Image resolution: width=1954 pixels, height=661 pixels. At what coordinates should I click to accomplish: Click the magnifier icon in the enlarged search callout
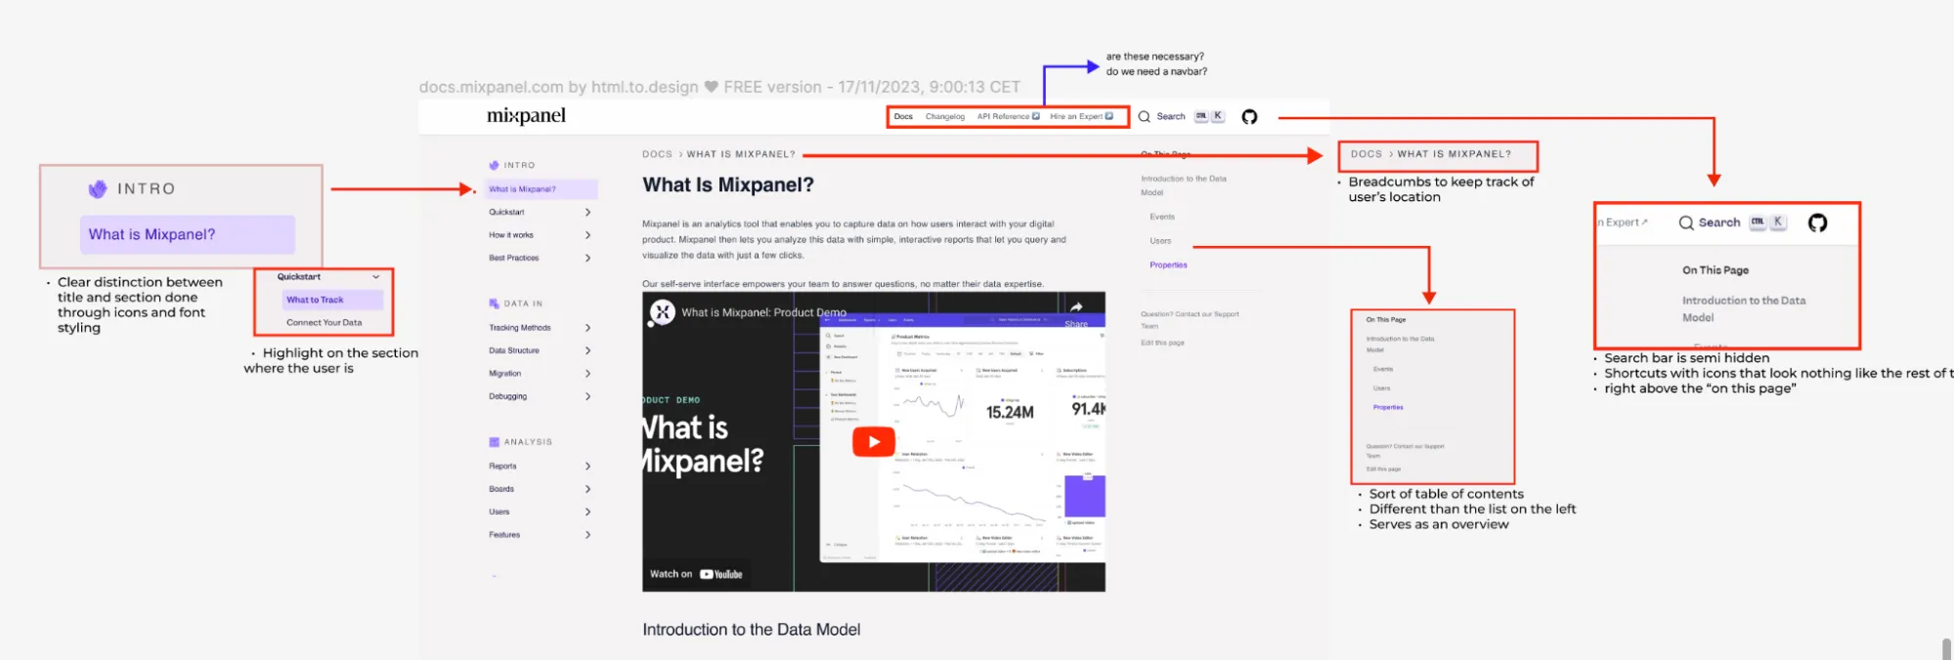(1686, 223)
